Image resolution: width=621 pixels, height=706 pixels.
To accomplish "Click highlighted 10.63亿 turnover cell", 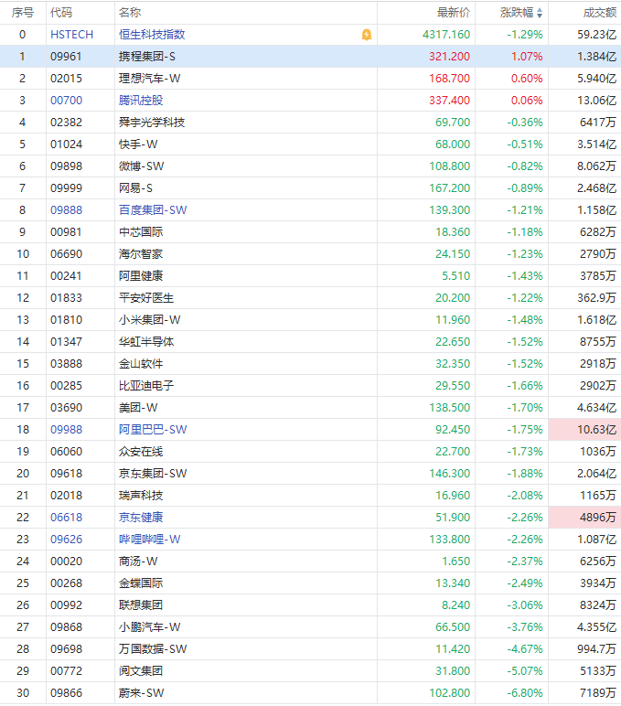I will tap(584, 430).
